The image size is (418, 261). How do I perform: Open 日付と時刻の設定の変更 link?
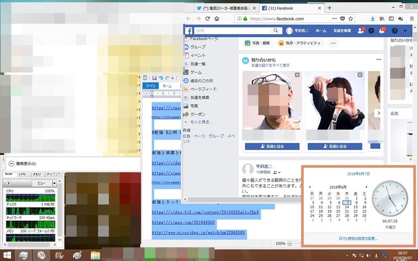click(358, 239)
